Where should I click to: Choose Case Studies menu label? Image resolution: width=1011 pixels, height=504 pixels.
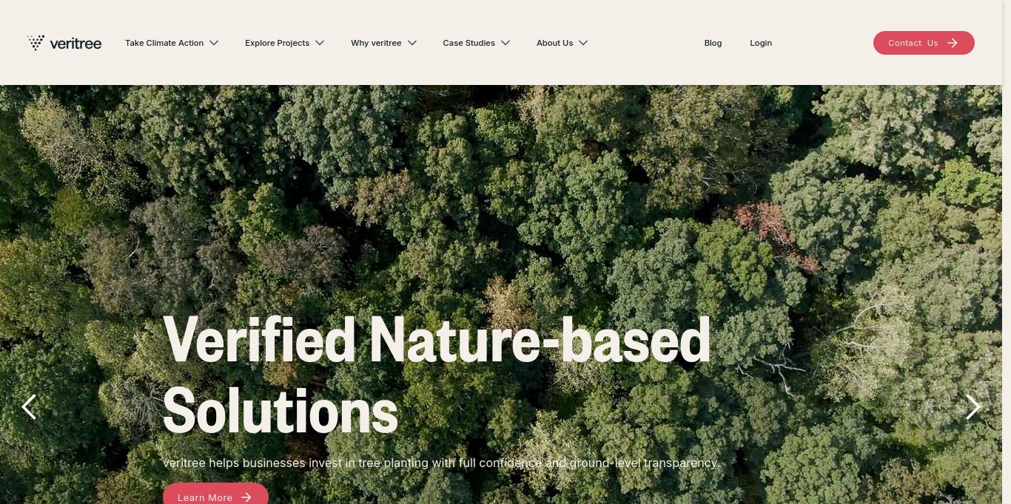[468, 43]
